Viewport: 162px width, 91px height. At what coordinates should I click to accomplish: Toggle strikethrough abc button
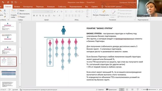tap(46, 16)
